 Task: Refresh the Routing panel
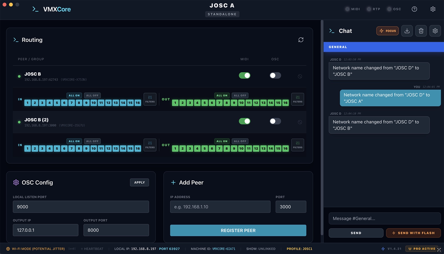pos(301,40)
